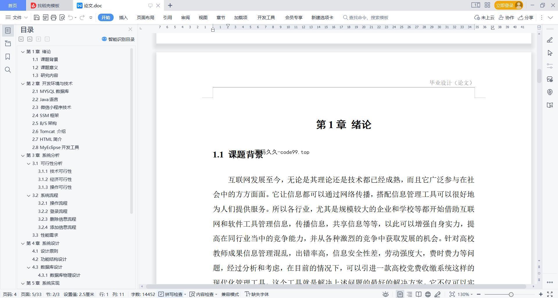Collapse 4.3 数据库设计 node
The height and width of the screenshot is (298, 558).
(x=28, y=267)
